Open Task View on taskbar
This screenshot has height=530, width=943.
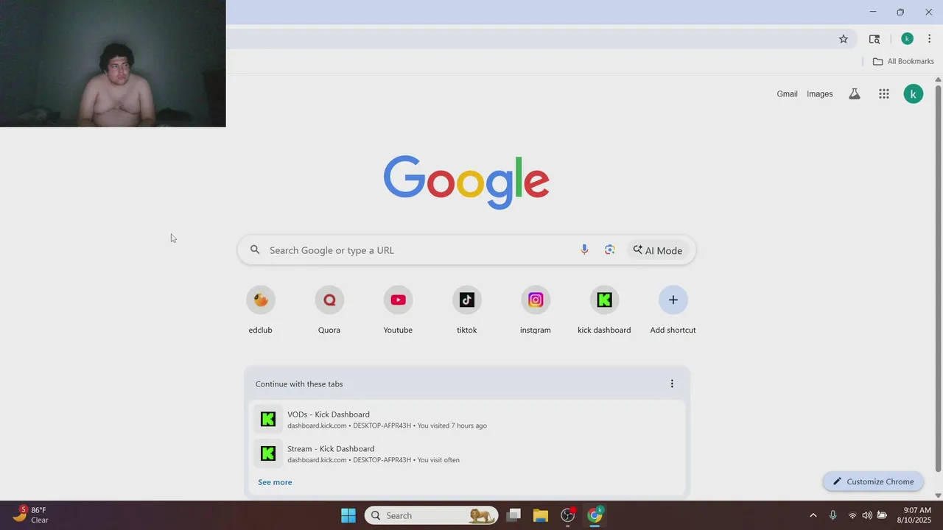513,515
